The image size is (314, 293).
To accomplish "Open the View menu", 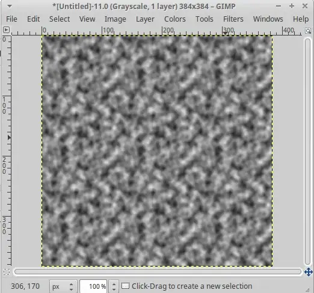I will [x=87, y=19].
